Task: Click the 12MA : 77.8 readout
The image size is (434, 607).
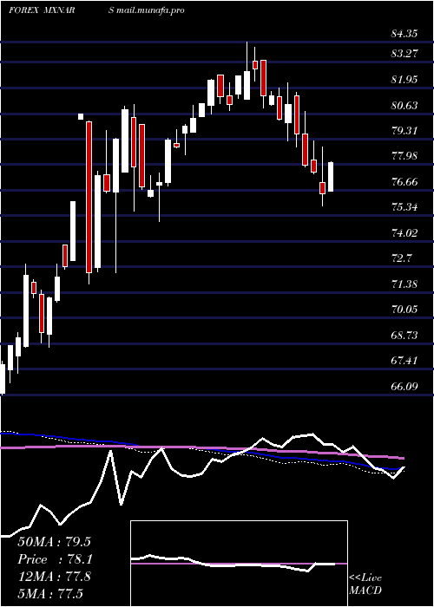Action: 54,577
